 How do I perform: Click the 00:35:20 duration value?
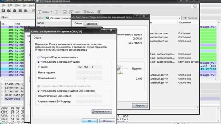137,39
